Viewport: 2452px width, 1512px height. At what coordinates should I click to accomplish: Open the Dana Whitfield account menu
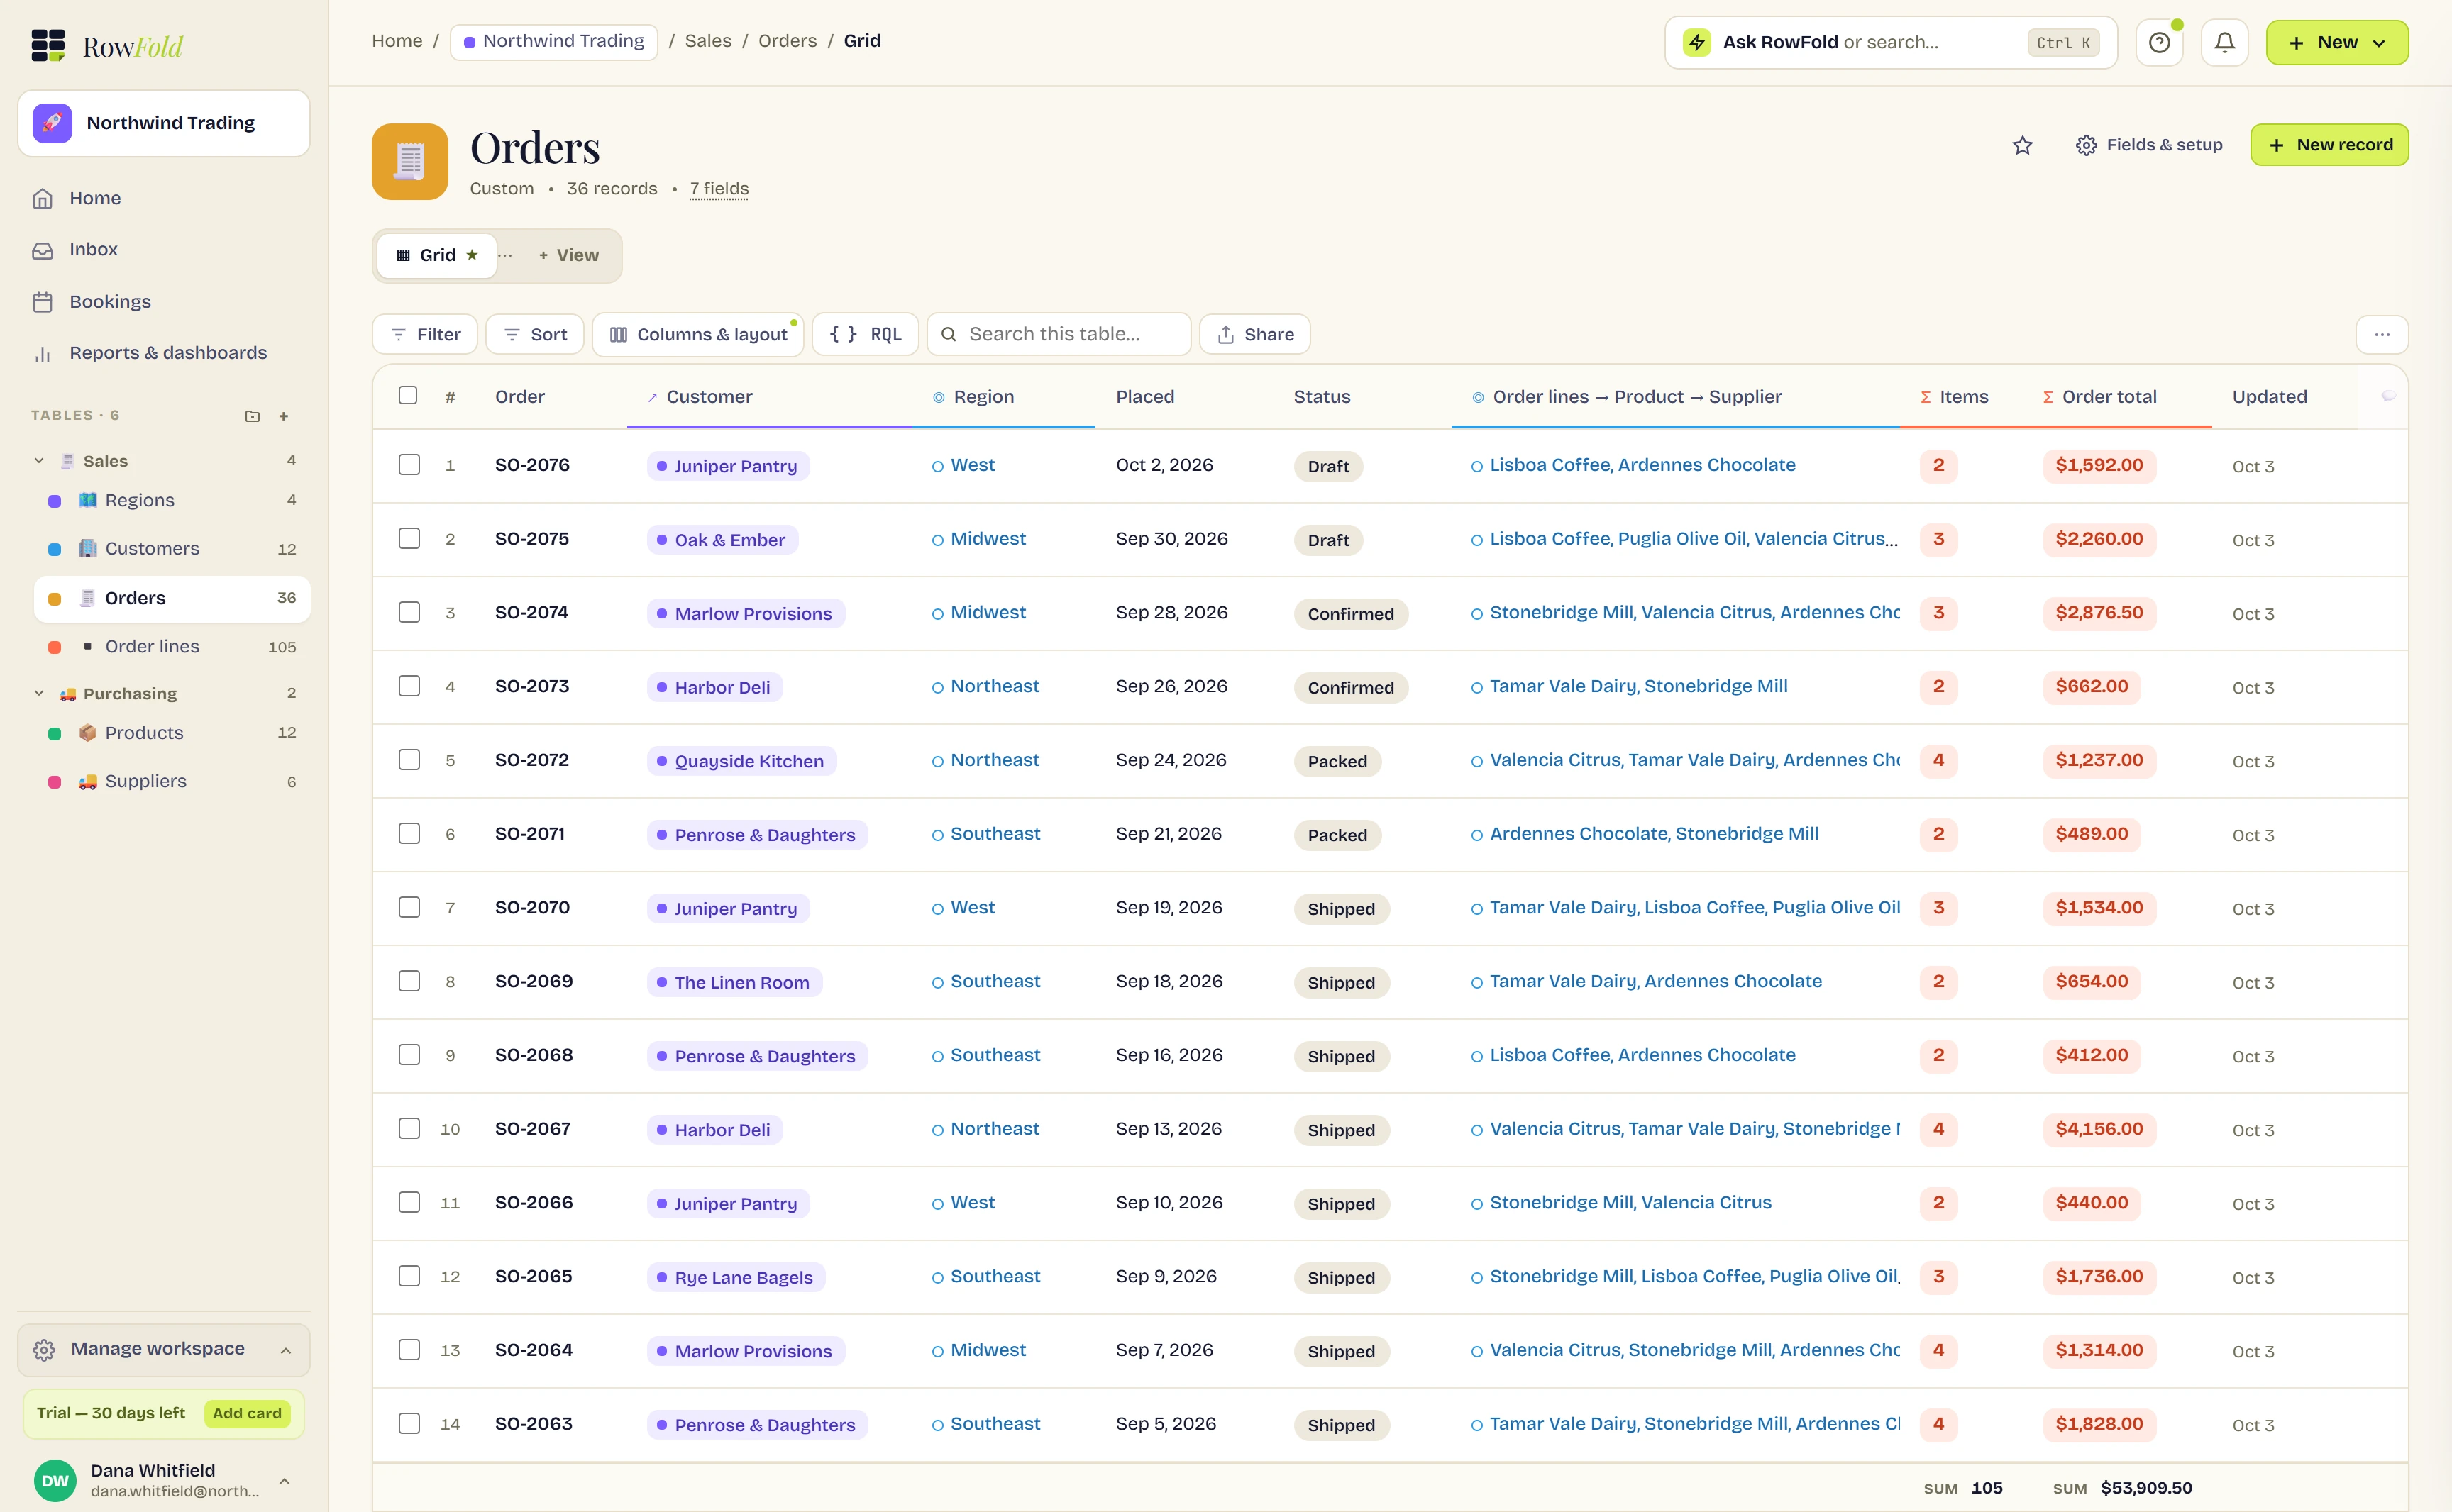coord(163,1480)
